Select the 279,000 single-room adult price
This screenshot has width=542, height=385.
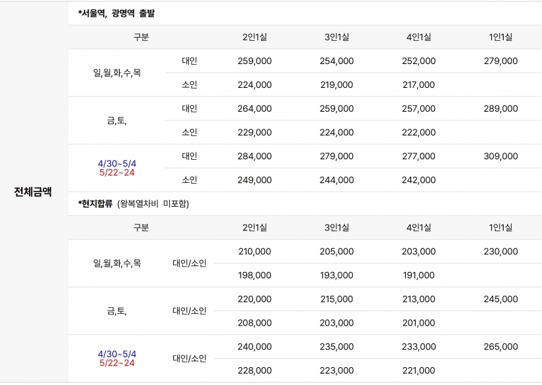(500, 61)
